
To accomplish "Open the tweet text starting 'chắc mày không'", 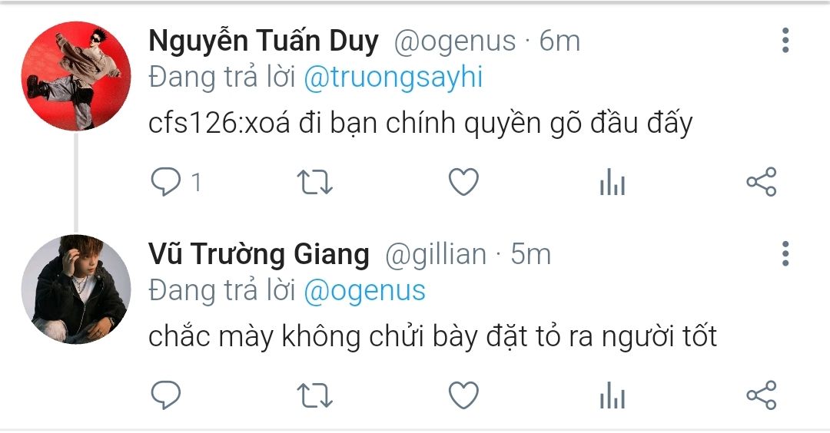I will pyautogui.click(x=433, y=337).
